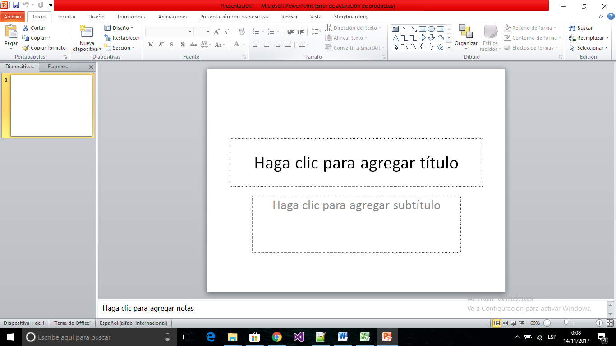Open the font size dropdown
616x346 pixels.
coord(208,31)
